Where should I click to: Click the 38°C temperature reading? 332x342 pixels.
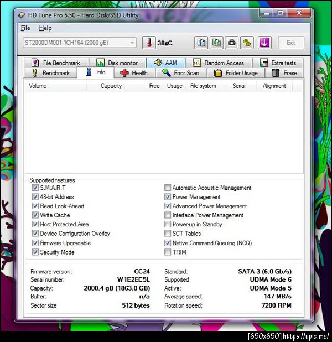(165, 43)
